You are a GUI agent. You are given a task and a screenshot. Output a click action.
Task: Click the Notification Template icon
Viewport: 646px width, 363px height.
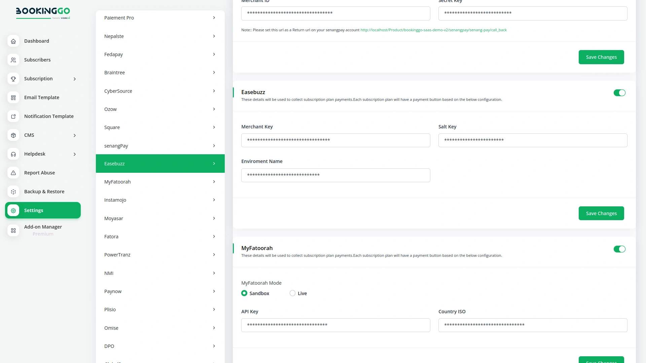(13, 116)
